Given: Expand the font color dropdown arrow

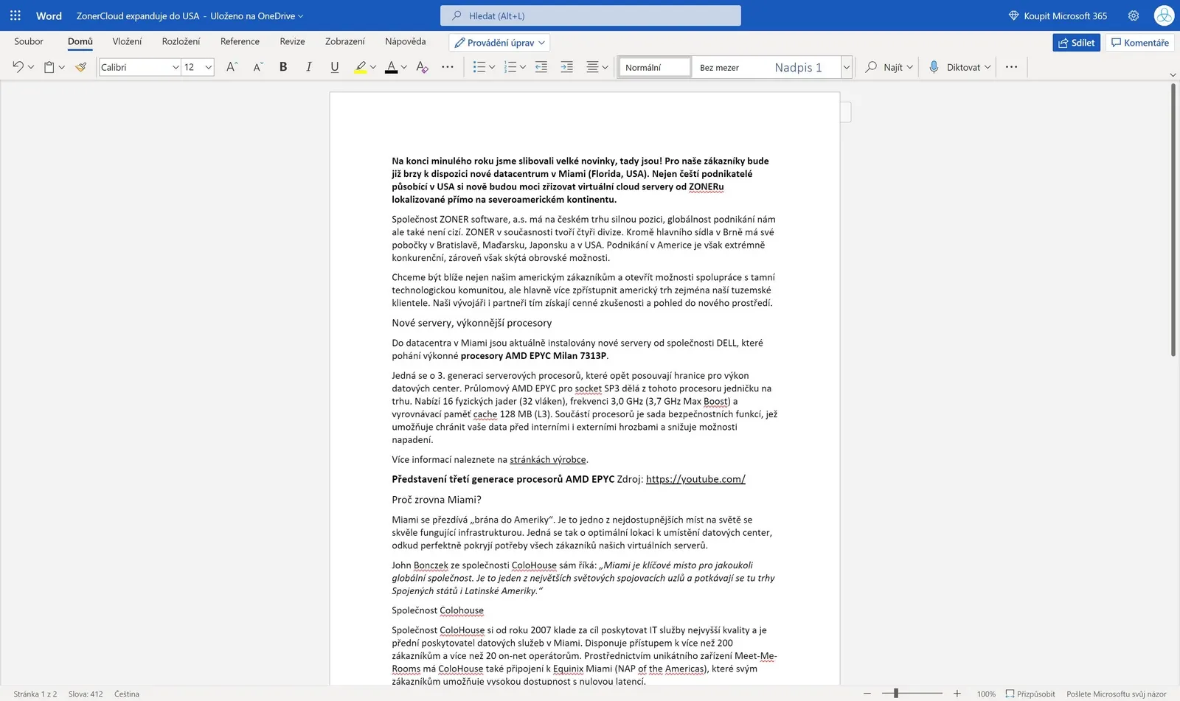Looking at the screenshot, I should click(404, 67).
